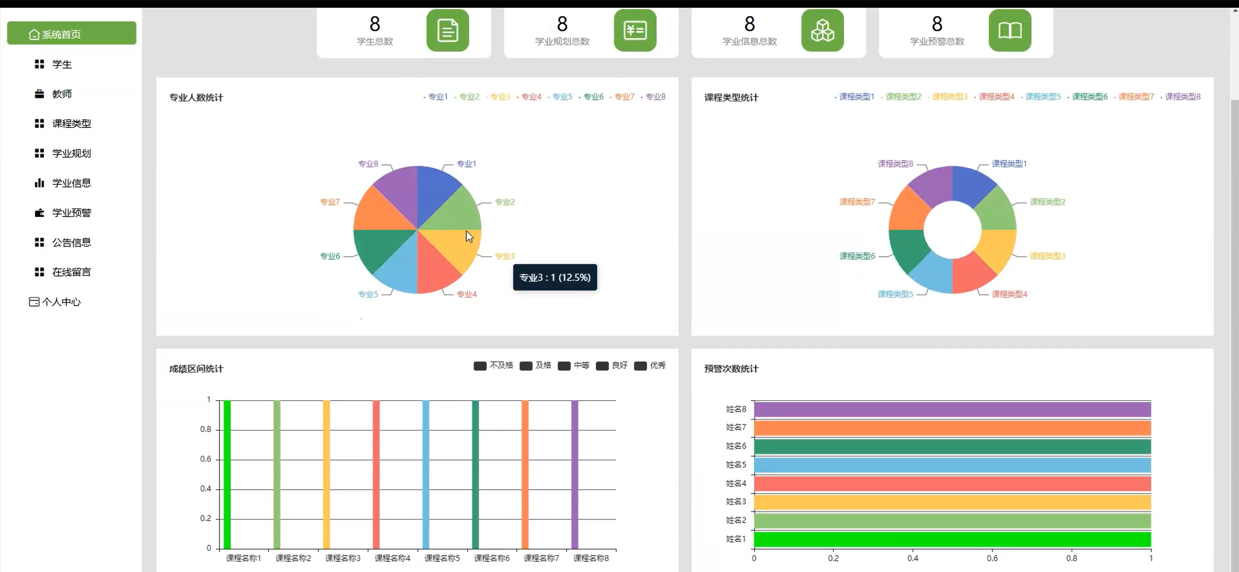Image resolution: width=1239 pixels, height=572 pixels.
Task: Expand the 个人中心 sidebar section
Action: [61, 302]
